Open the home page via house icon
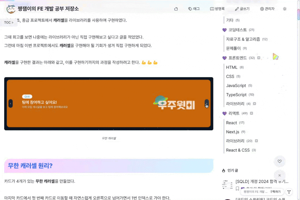The height and width of the screenshot is (200, 300). 176,9
